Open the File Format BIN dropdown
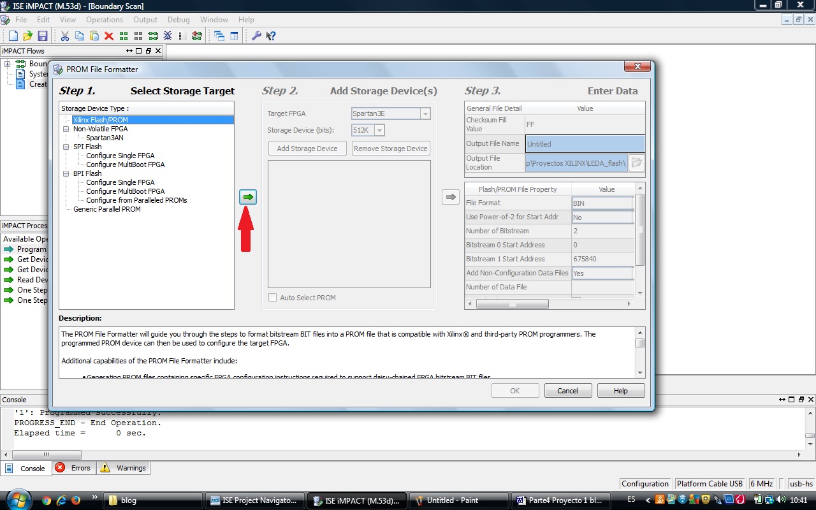Screen dimensions: 816x510 (602, 203)
